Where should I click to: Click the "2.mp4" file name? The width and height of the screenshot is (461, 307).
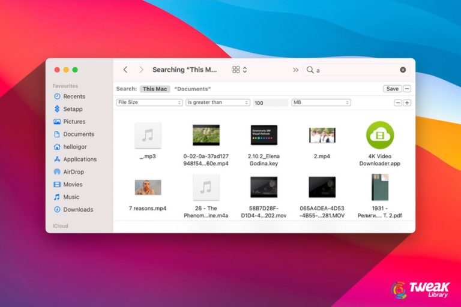322,156
